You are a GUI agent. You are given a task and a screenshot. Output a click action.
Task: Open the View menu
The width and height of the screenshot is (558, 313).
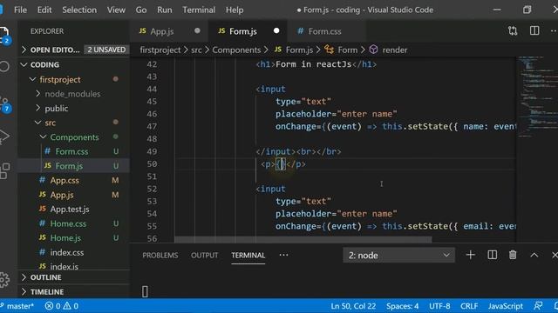pos(116,10)
